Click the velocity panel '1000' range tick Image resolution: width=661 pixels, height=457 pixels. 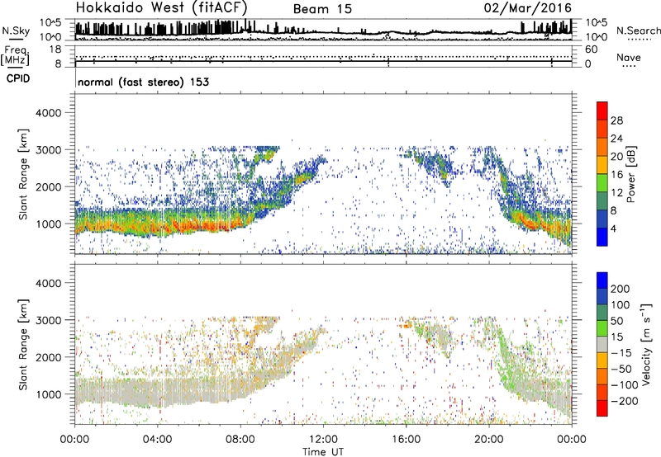(48, 394)
